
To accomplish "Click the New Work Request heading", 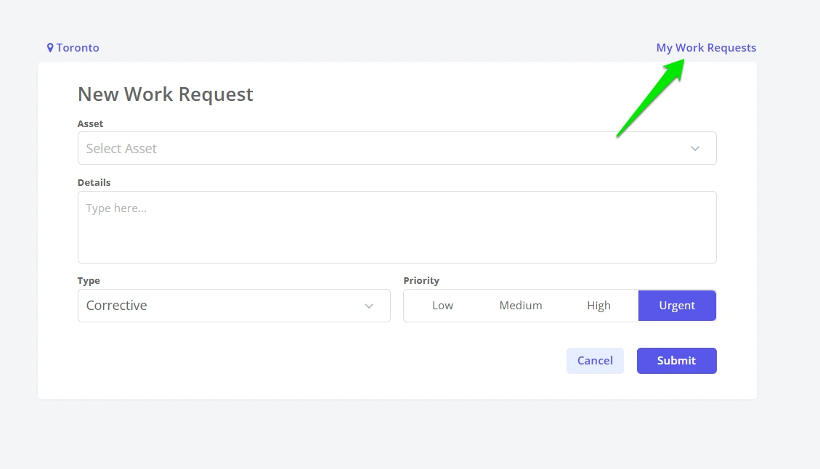I will [x=166, y=94].
